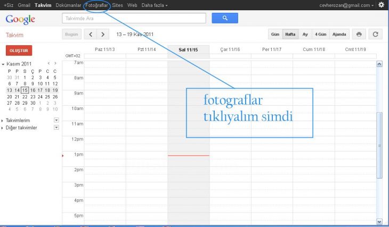
Task: Open Gmail from the top bar
Action: (24, 5)
